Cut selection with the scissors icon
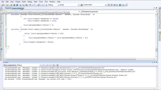This screenshot has height=90, width=161. 21,5
